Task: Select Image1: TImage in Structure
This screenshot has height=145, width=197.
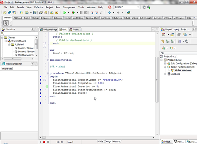Action: click(x=26, y=48)
